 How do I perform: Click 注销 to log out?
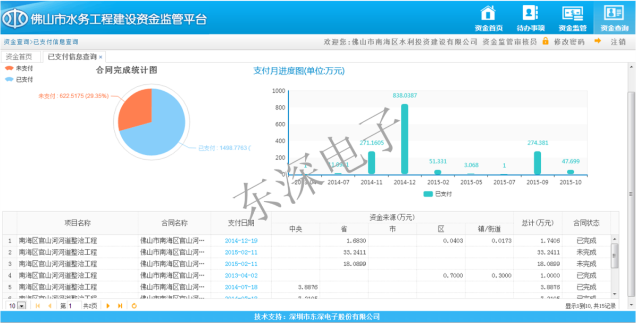coord(618,42)
